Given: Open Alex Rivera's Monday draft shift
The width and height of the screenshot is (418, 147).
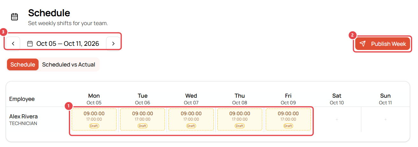Looking at the screenshot, I should [x=94, y=120].
